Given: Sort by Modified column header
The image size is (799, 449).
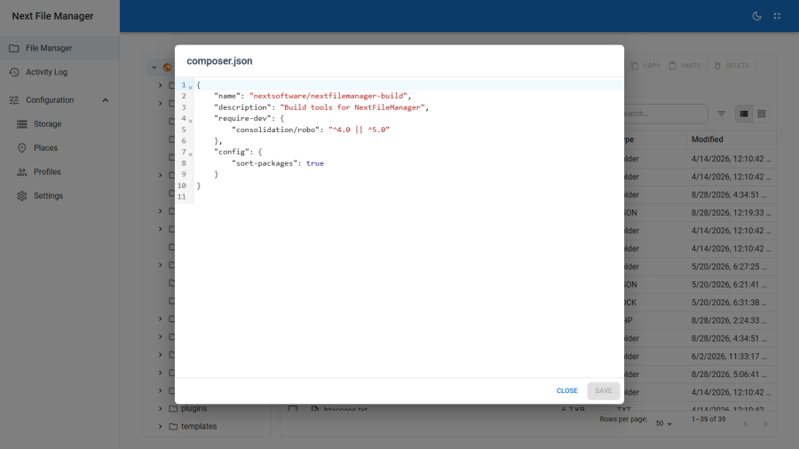Looking at the screenshot, I should pyautogui.click(x=708, y=139).
